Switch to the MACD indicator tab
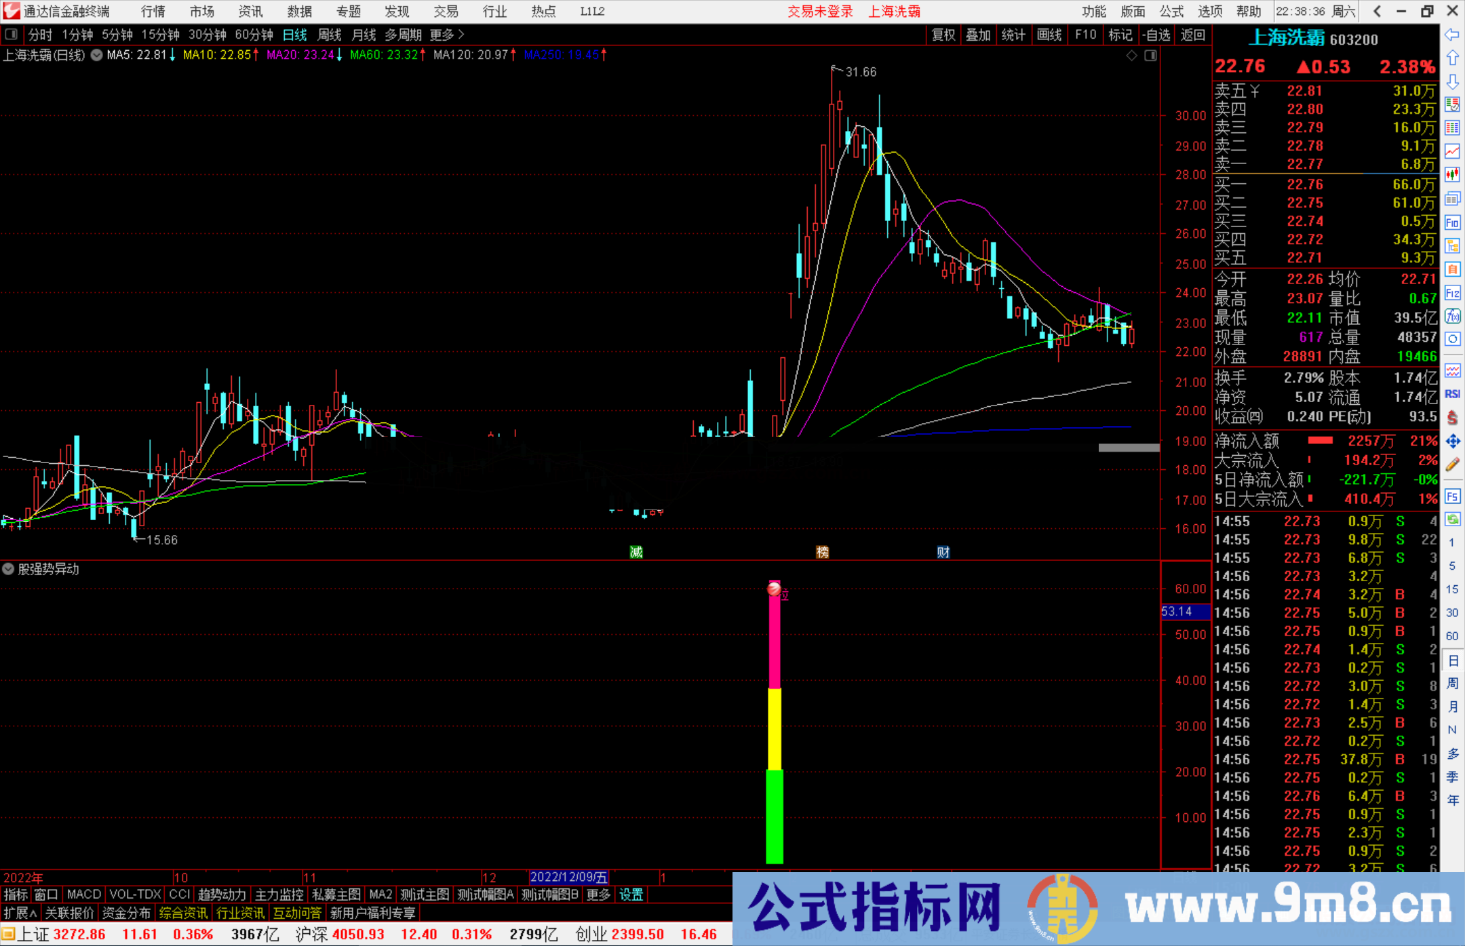This screenshot has height=946, width=1465. [83, 894]
